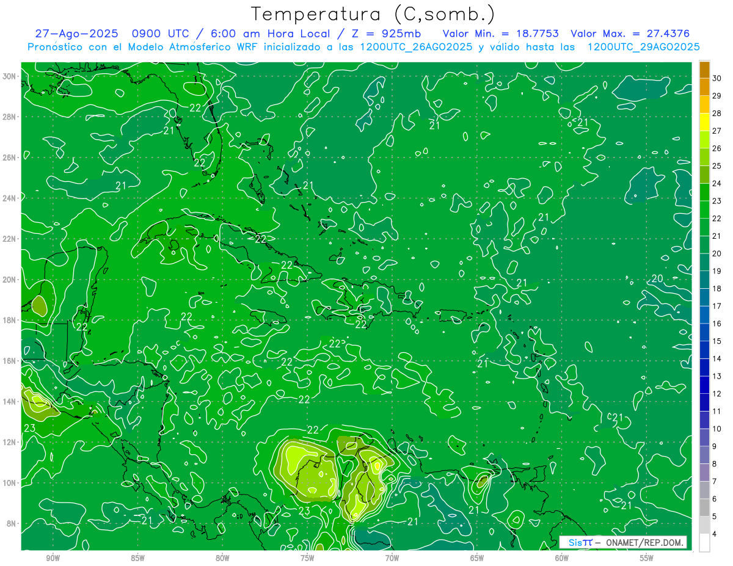The image size is (733, 566).
Task: Click the '12N' latitude axis label
Action: 10,442
